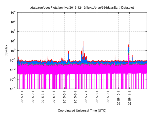Click the tallest red peak in late June
Viewport: 162px width, 113px height.
pos(83,42)
